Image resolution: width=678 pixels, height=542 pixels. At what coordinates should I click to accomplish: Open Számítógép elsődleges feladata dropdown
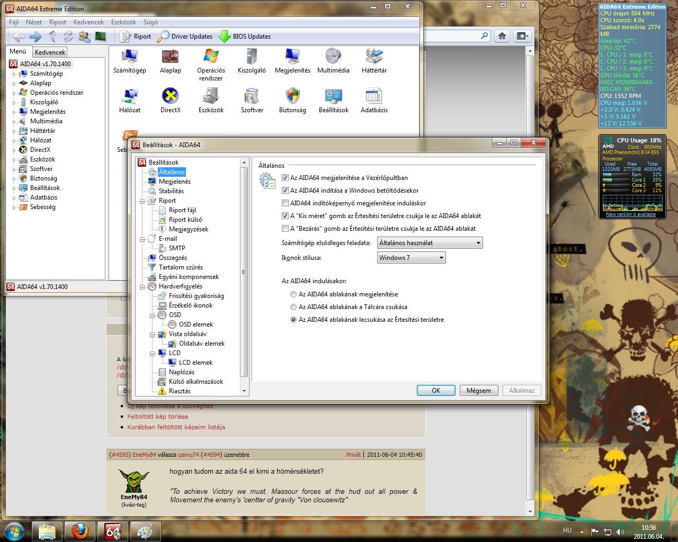click(430, 243)
